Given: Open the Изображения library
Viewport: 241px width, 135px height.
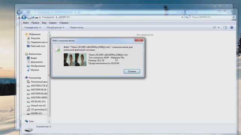Looking at the screenshot, I should [x=38, y=66].
